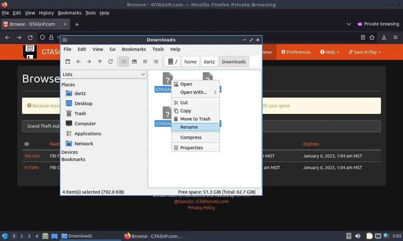
Task: Click the GTASnP floppy disk logo
Action: pos(30,52)
